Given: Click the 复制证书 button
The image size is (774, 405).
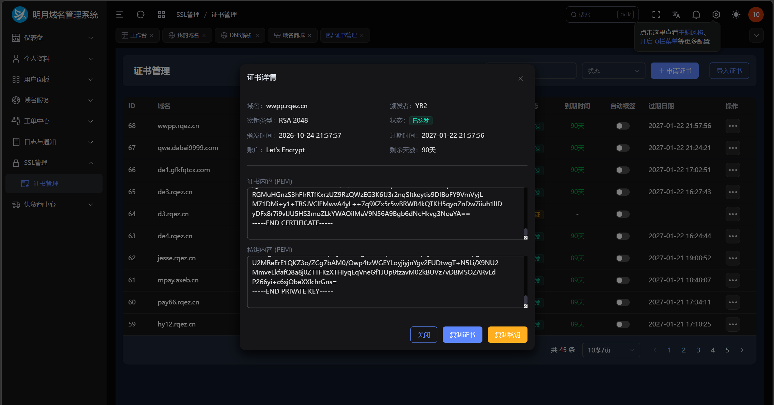Looking at the screenshot, I should point(462,335).
